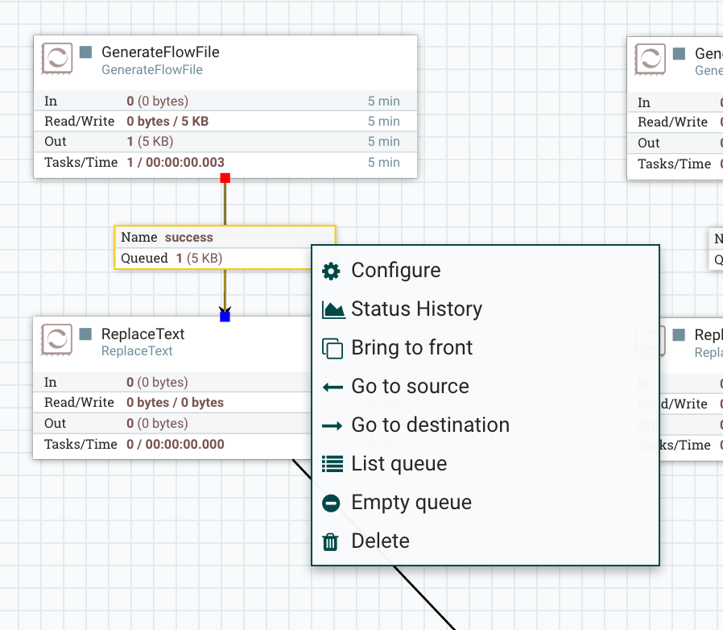
Task: Click the GenerateFlowFile processor logo icon
Action: coord(57,60)
